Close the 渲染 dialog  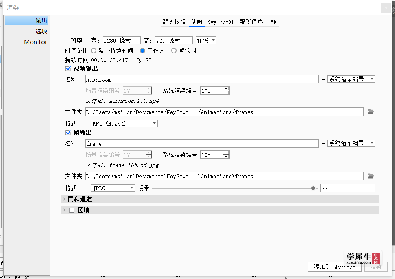[x=386, y=8]
